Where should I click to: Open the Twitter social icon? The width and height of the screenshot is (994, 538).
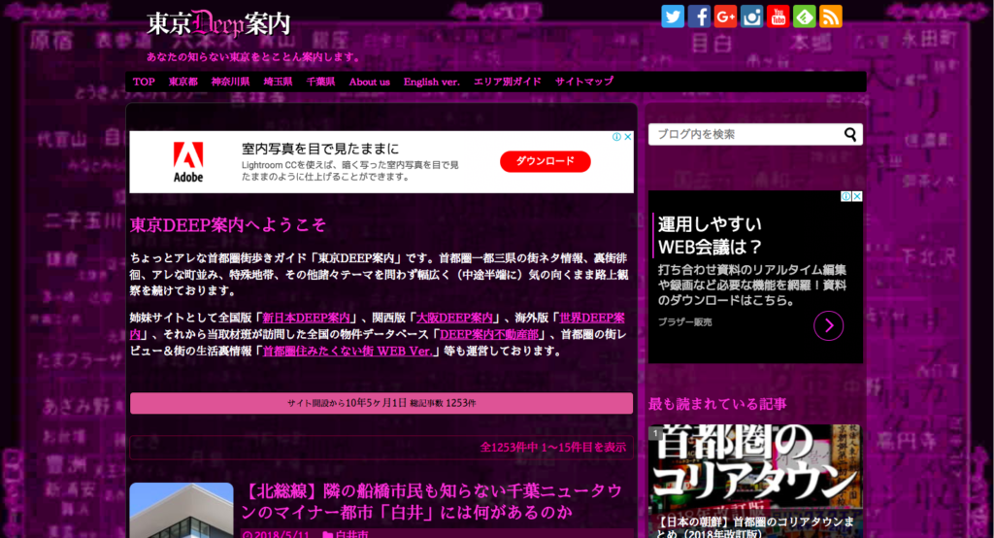point(673,17)
